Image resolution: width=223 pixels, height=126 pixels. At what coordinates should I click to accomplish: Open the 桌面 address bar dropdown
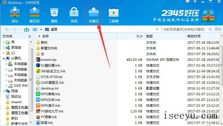(x=157, y=29)
